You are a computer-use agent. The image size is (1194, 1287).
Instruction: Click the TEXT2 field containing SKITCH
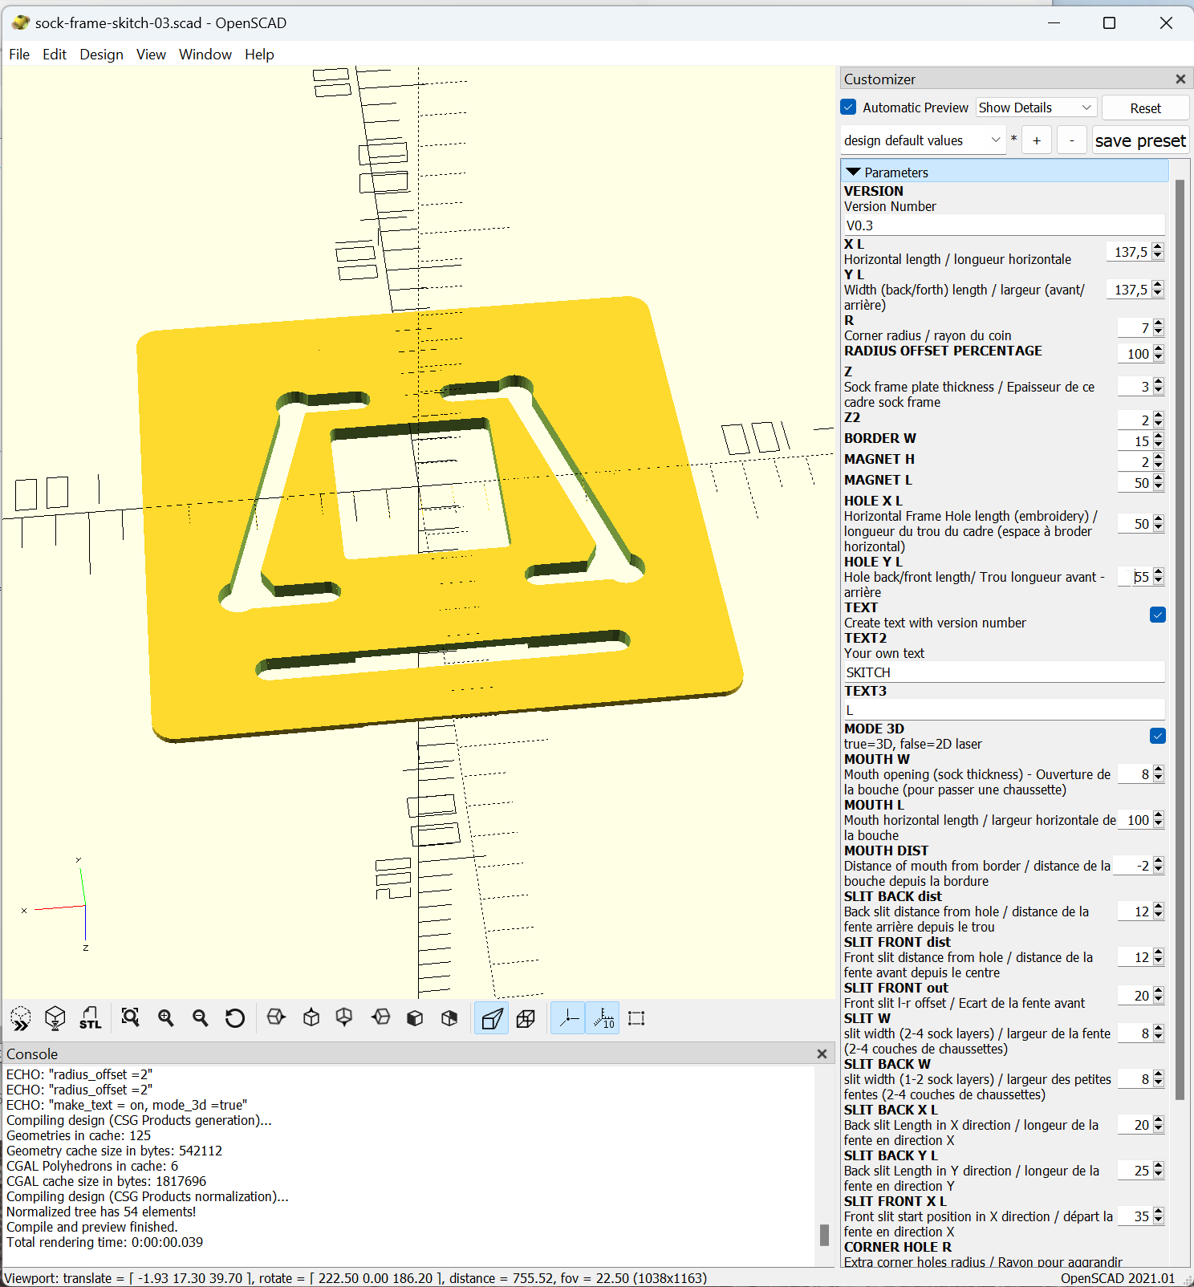[1003, 672]
